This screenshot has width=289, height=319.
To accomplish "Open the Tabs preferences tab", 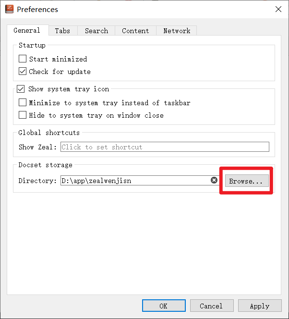I will [62, 31].
